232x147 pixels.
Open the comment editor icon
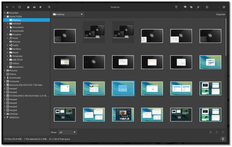point(185,7)
